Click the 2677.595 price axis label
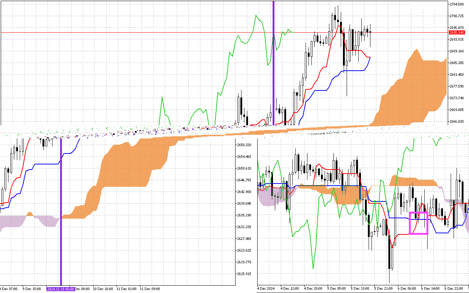 click(x=457, y=86)
